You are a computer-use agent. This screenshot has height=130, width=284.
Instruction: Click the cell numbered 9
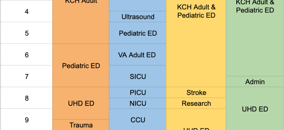(26, 119)
